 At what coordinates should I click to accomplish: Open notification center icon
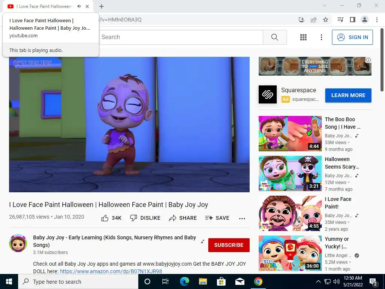373,281
